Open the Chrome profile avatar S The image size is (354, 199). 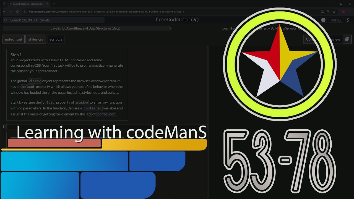pyautogui.click(x=343, y=12)
